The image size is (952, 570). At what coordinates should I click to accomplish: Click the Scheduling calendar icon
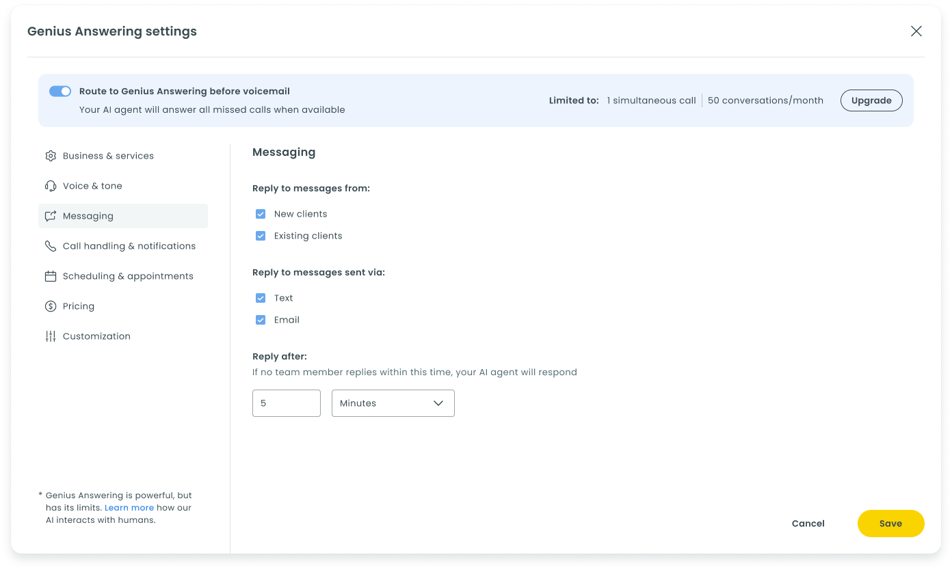51,276
